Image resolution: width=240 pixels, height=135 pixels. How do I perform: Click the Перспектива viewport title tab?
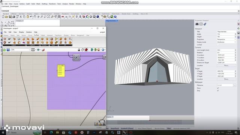click(111, 21)
